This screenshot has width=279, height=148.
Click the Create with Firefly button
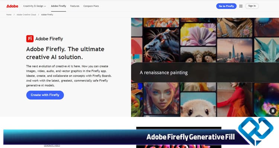click(x=45, y=95)
